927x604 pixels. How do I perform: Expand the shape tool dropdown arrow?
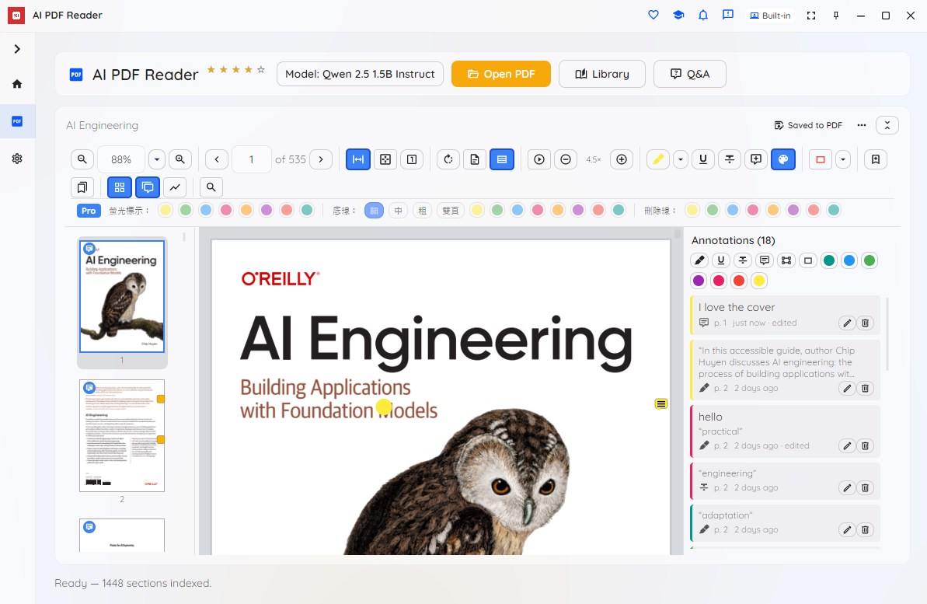[843, 159]
